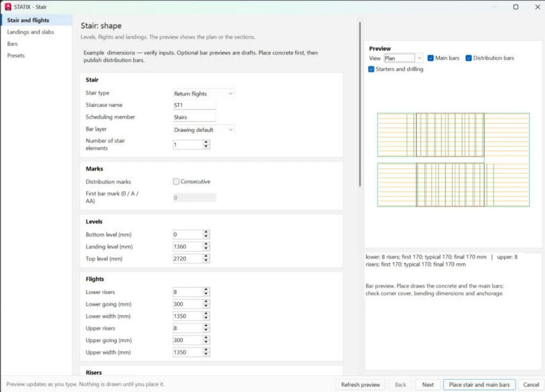545x392 pixels.
Task: Uncheck Starters and drilling
Action: click(396, 69)
